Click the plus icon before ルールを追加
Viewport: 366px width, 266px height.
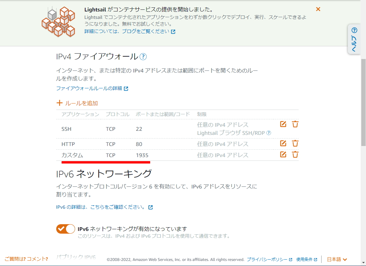click(x=60, y=103)
